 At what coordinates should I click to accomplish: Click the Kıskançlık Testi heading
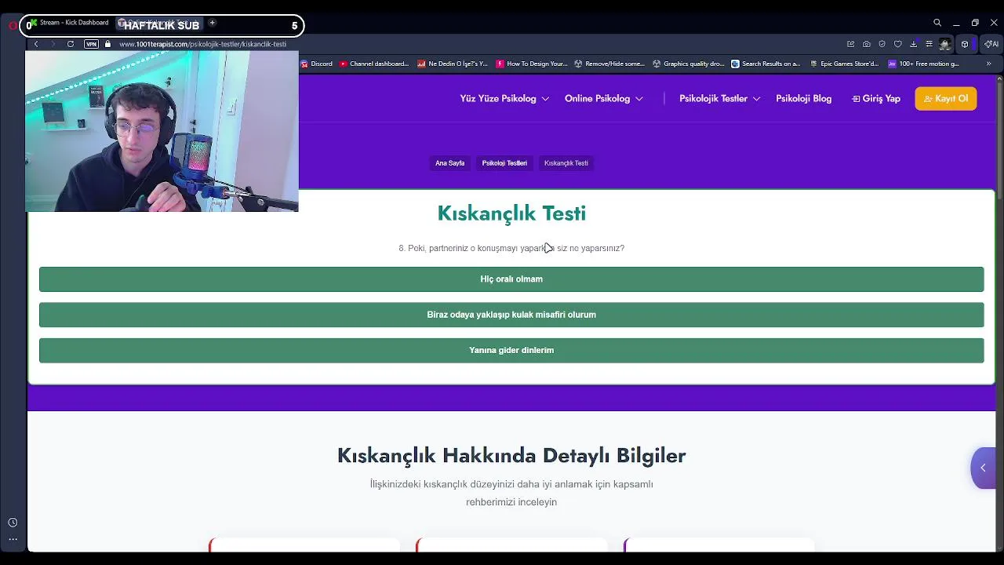click(x=511, y=213)
